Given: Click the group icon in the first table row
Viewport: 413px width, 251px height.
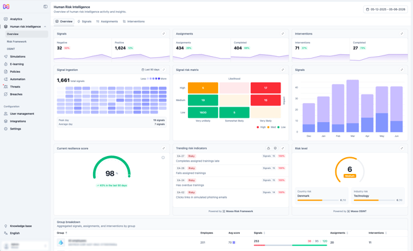Looking at the screenshot, I should [x=61, y=242].
